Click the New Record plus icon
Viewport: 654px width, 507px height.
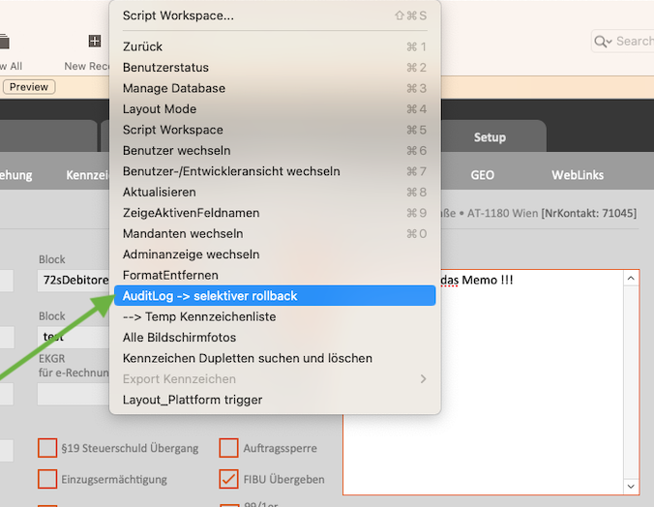pos(94,42)
